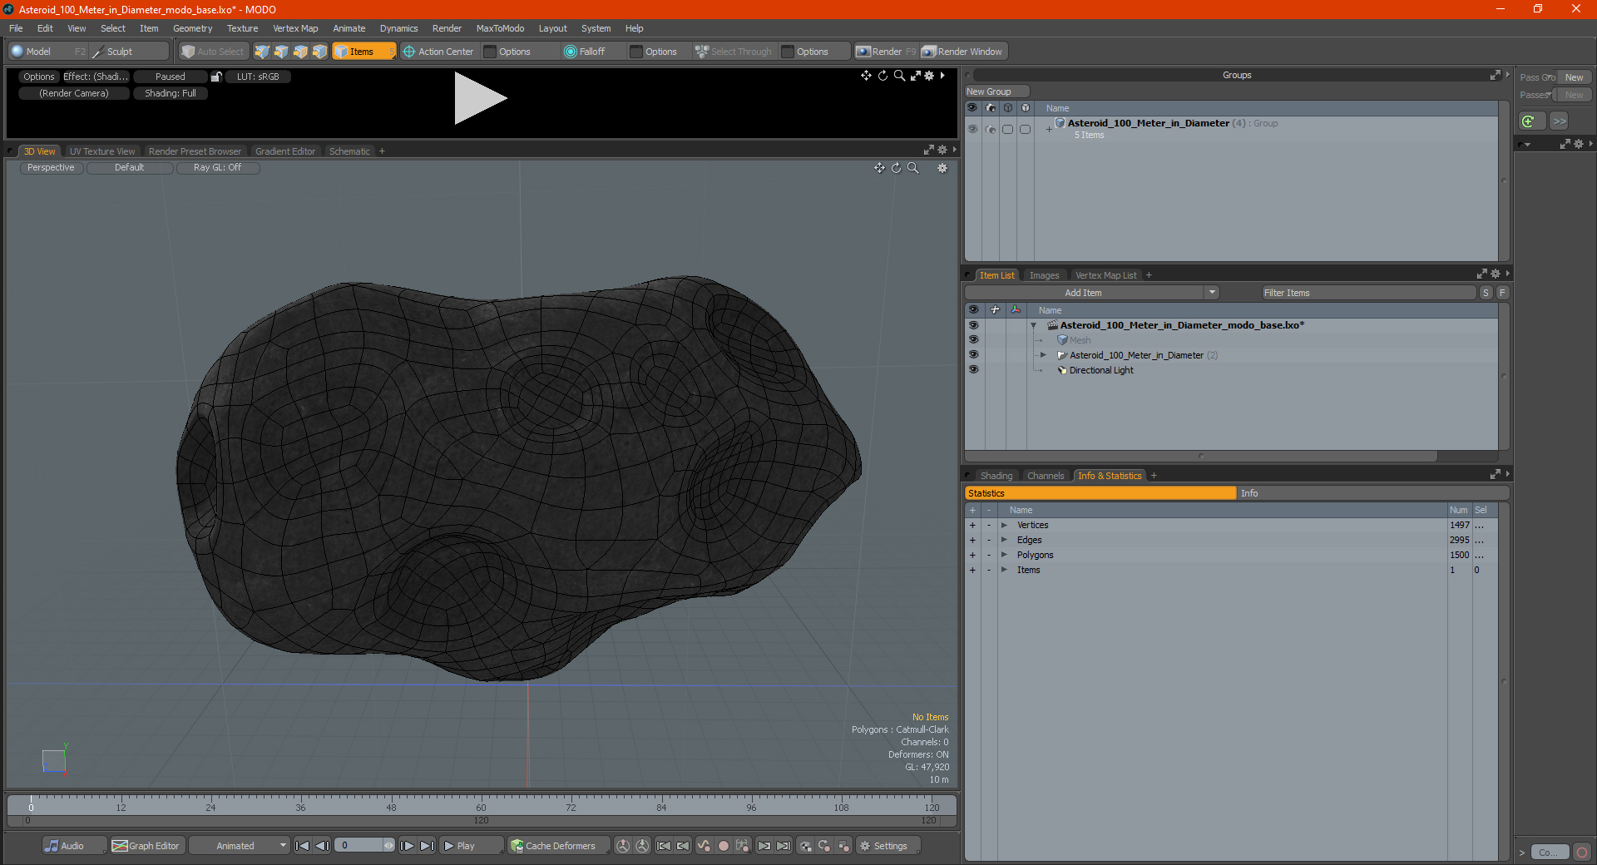This screenshot has height=865, width=1597.
Task: Click the Action Center button
Action: click(x=438, y=52)
